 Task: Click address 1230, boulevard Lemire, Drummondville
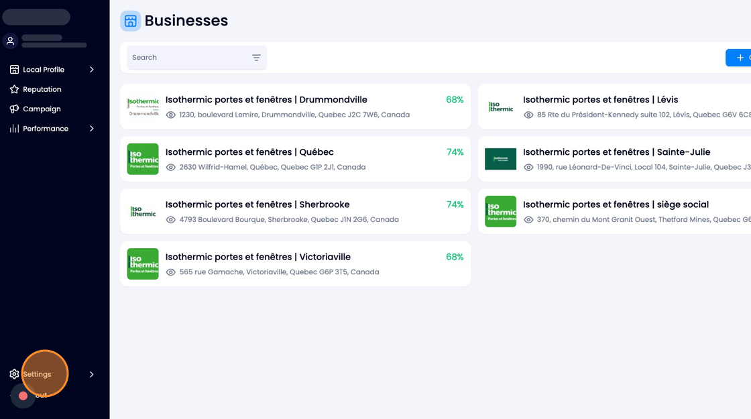coord(294,115)
